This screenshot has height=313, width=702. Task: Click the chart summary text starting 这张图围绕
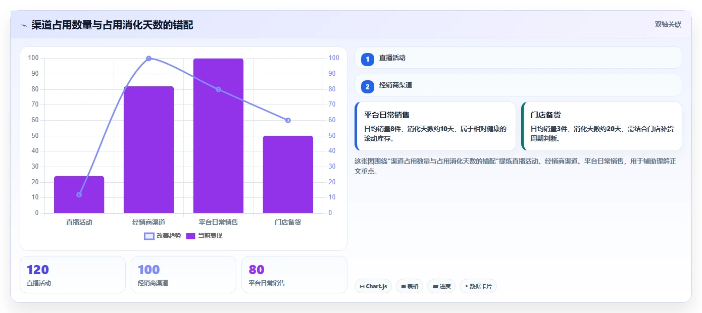pos(515,166)
